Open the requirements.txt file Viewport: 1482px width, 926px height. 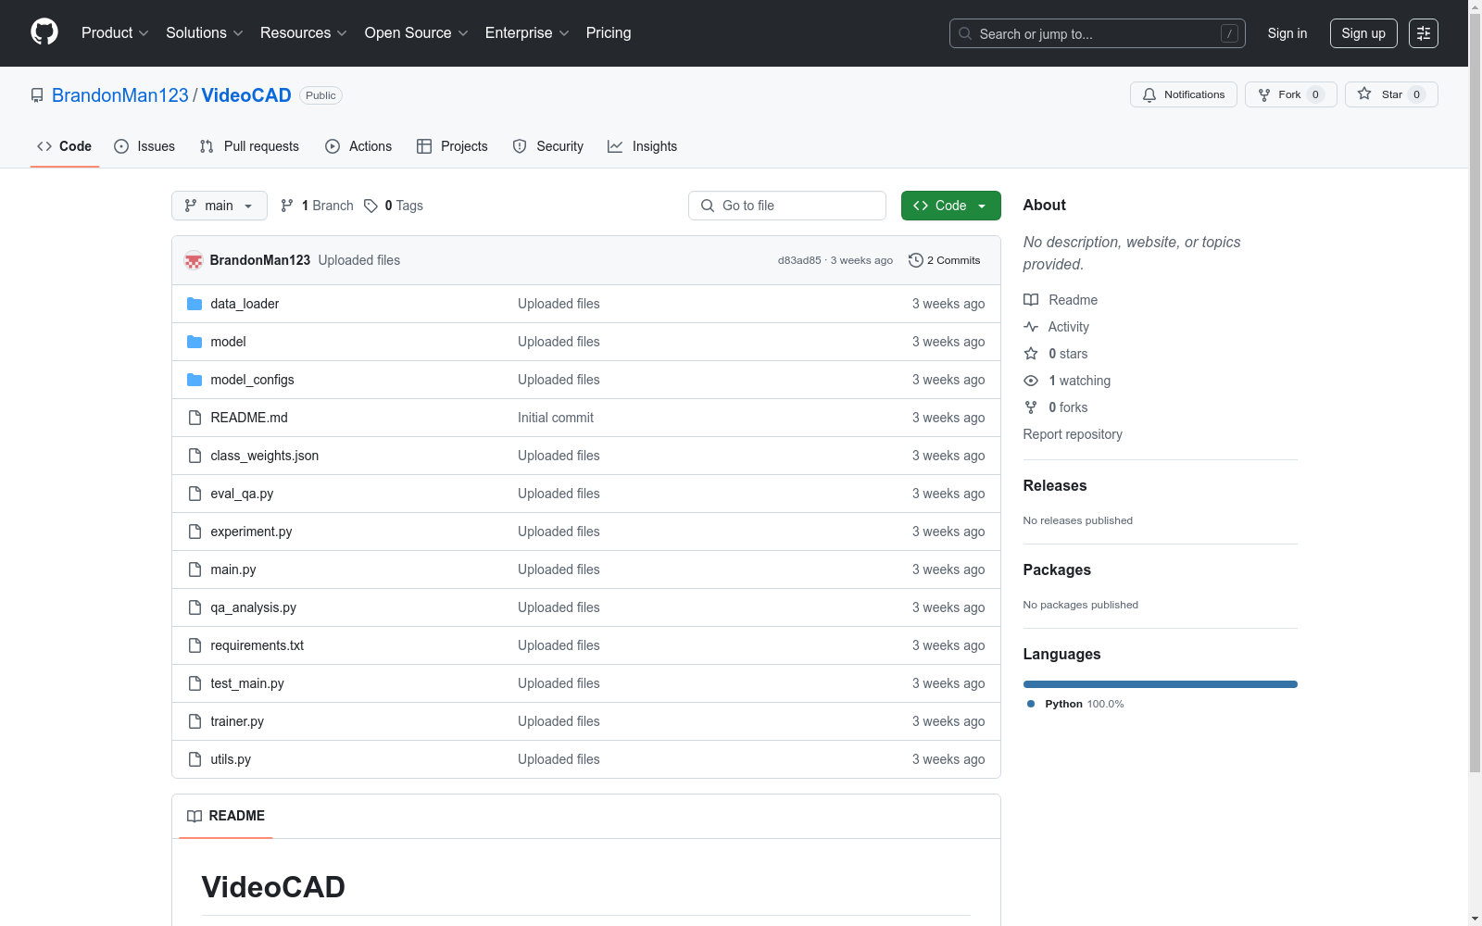[257, 645]
